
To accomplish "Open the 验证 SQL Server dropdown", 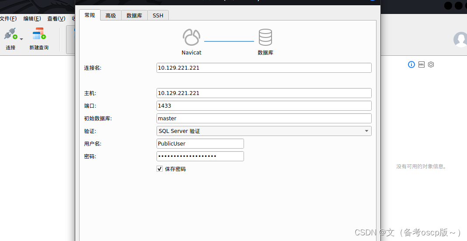I will point(264,131).
